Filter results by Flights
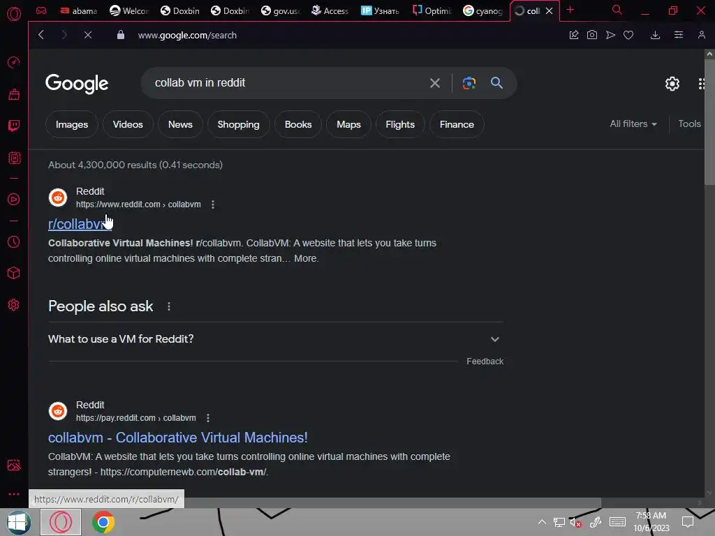Screen dimensions: 715x536 (x=400, y=124)
